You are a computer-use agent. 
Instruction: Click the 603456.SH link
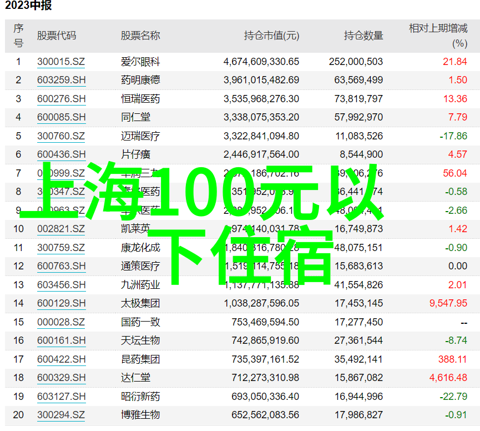(x=62, y=285)
